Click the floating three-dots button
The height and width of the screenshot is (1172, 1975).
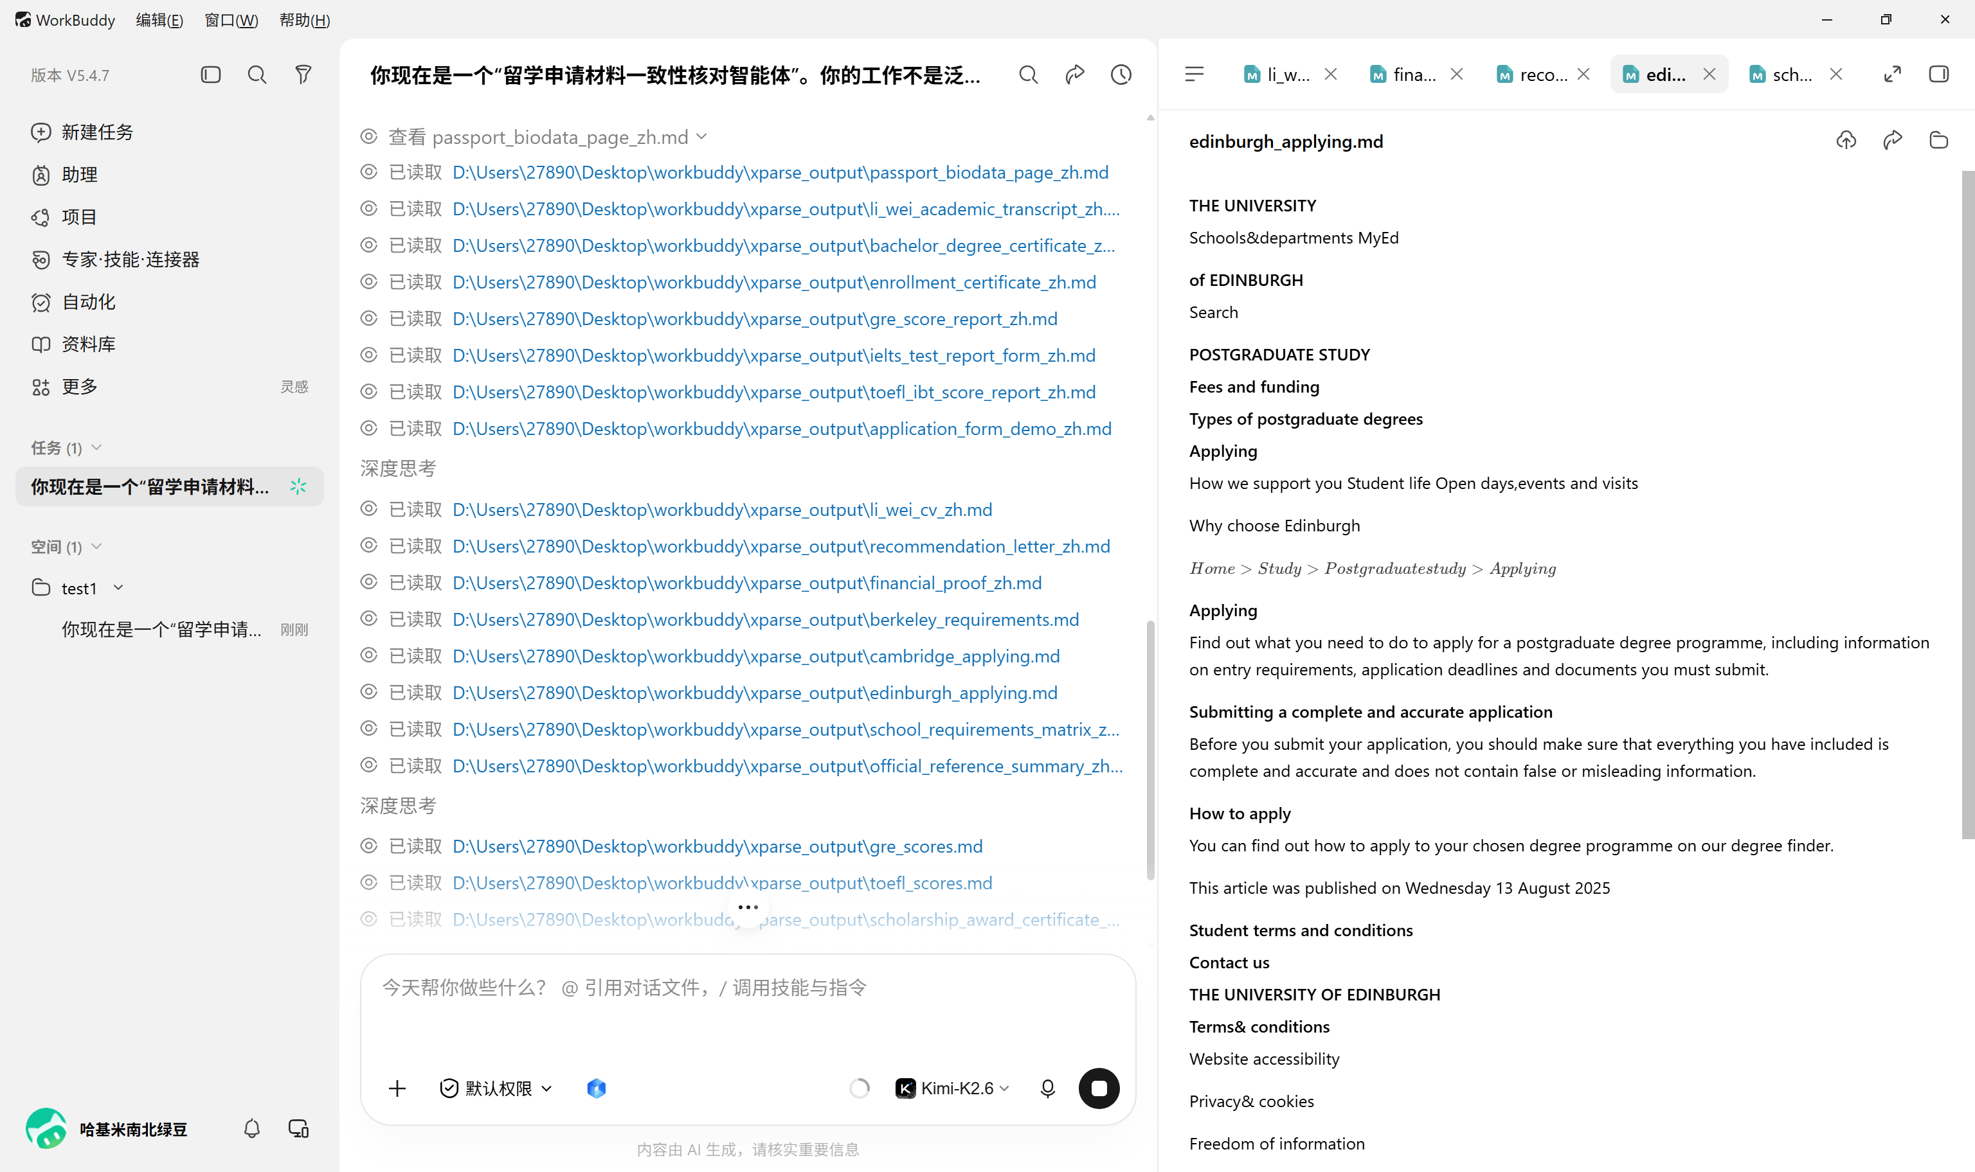[747, 907]
